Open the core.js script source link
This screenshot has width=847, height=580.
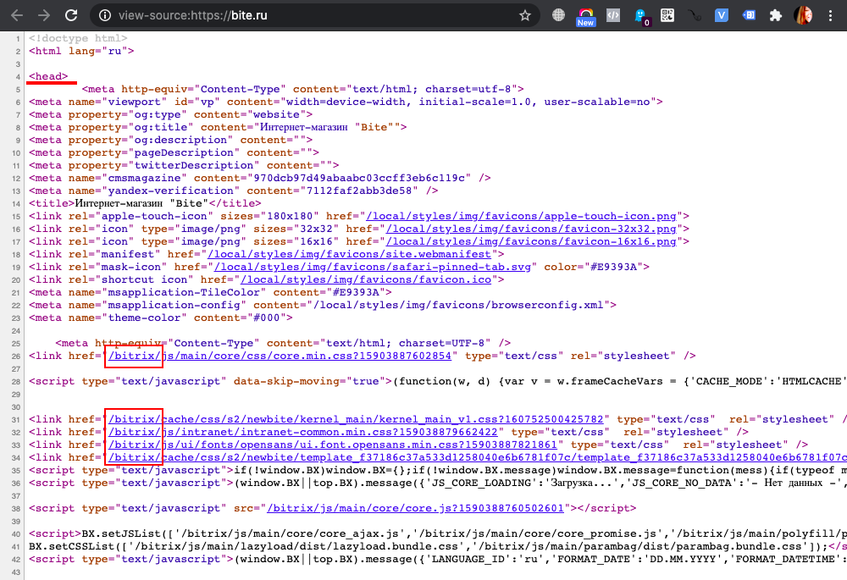point(415,508)
